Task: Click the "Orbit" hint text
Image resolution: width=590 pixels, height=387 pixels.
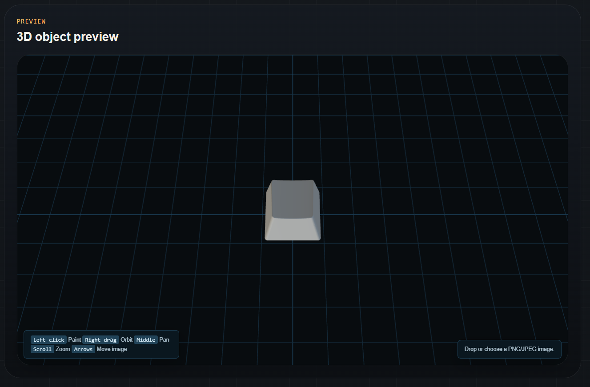Action: [126, 340]
